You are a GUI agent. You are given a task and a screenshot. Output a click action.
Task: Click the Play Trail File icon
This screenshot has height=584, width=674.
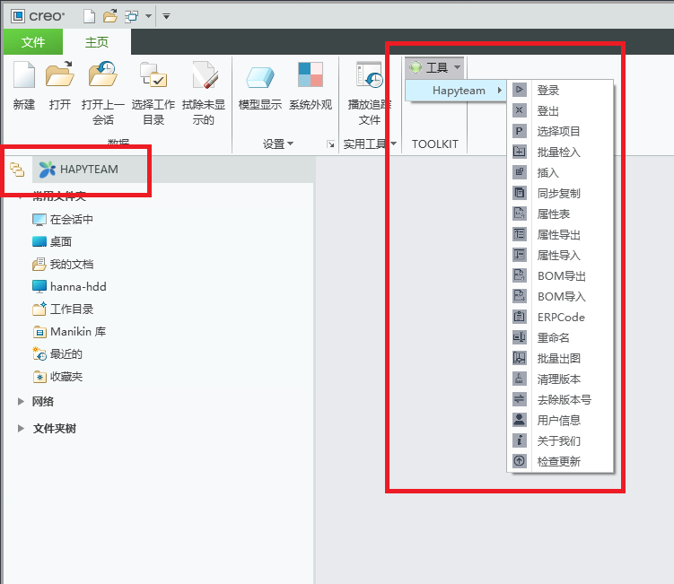coord(369,78)
